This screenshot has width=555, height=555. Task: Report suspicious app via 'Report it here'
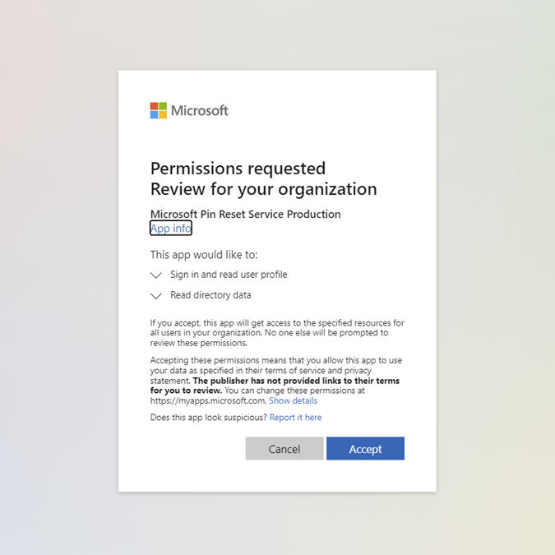click(295, 418)
